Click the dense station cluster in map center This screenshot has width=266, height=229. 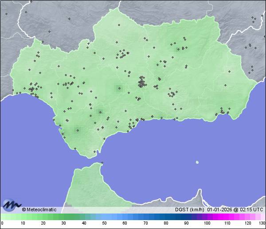[x=142, y=83]
